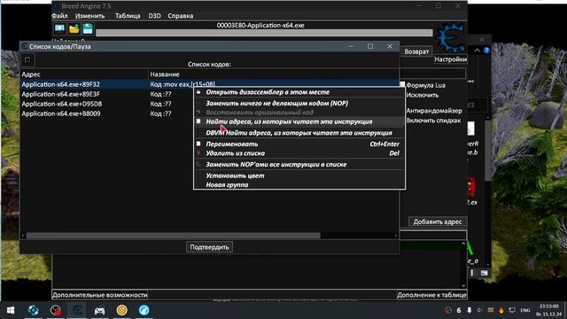Click the save table floppy icon
The image size is (567, 319).
pos(88,28)
